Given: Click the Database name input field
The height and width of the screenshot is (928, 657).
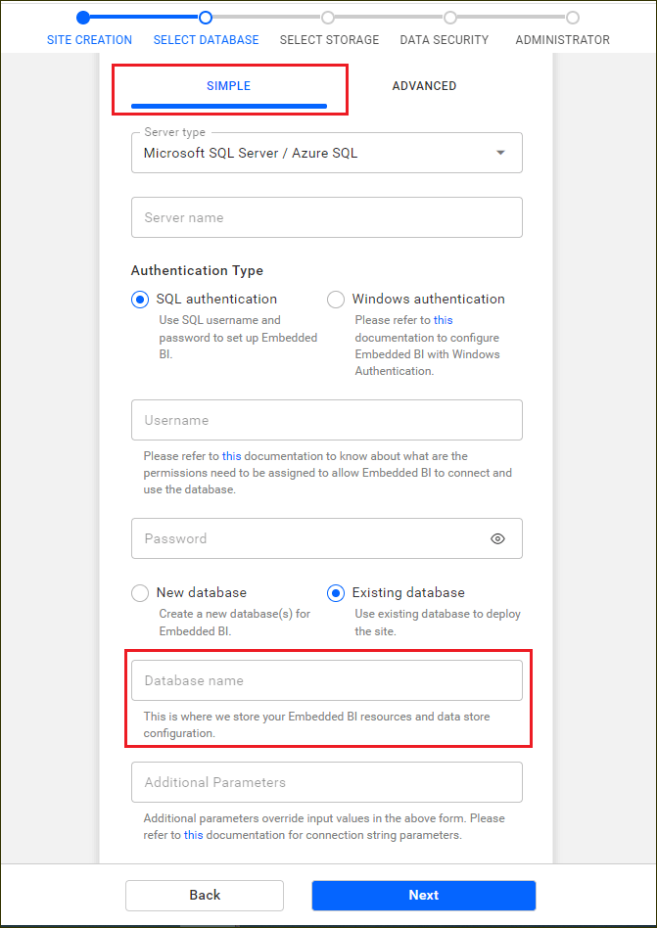Looking at the screenshot, I should coord(327,679).
